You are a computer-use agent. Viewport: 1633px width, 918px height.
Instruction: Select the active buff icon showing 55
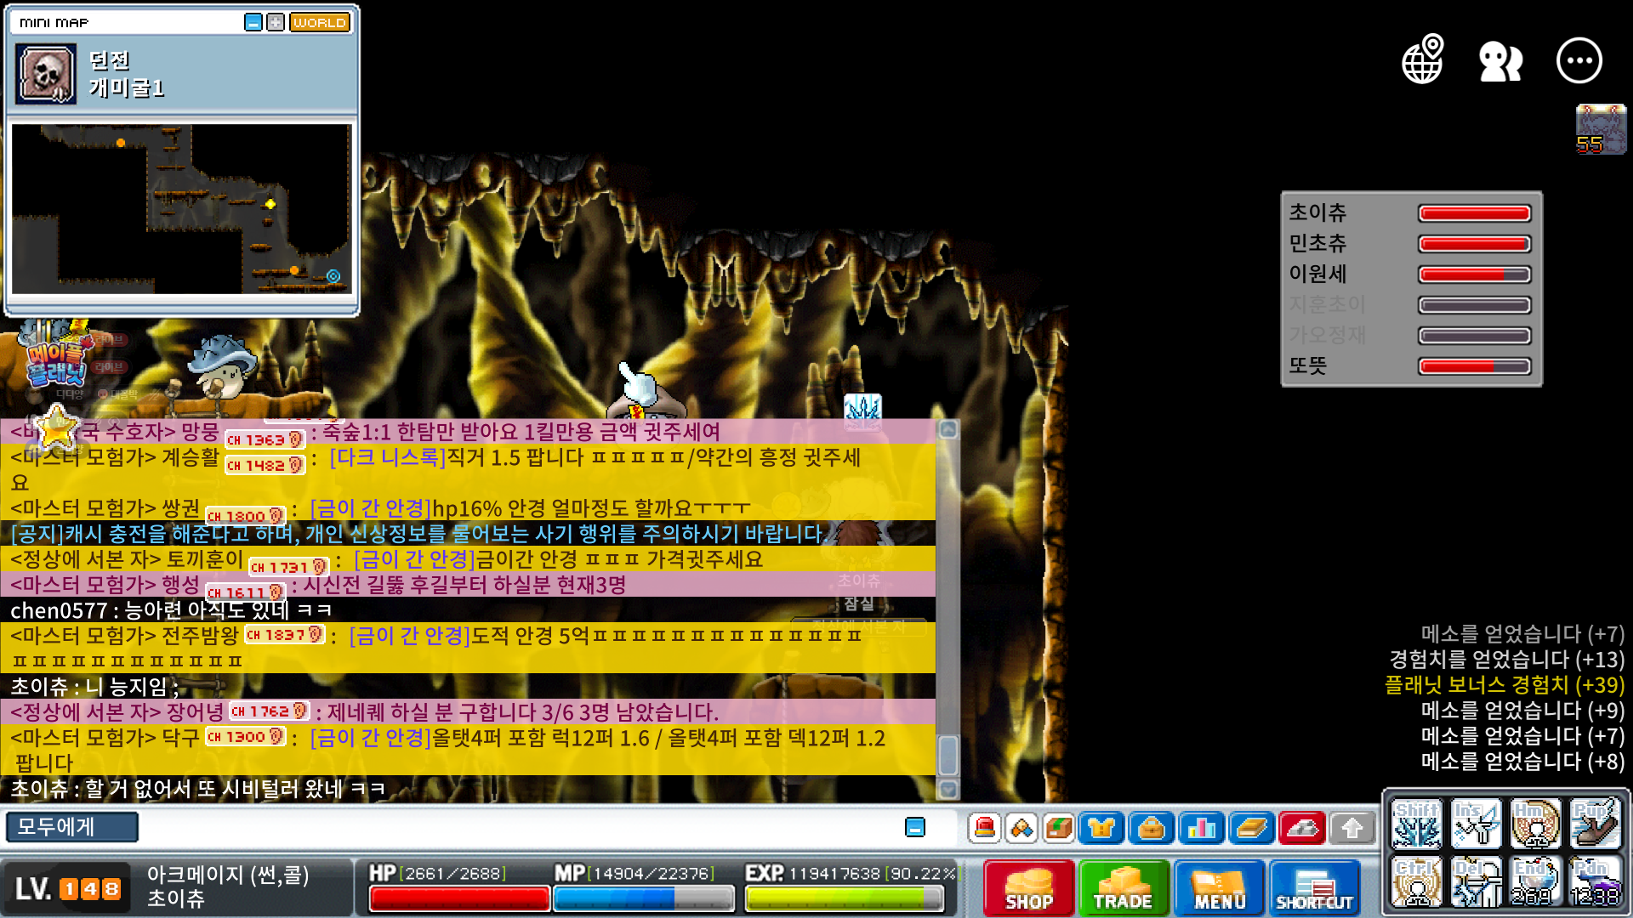pyautogui.click(x=1601, y=129)
